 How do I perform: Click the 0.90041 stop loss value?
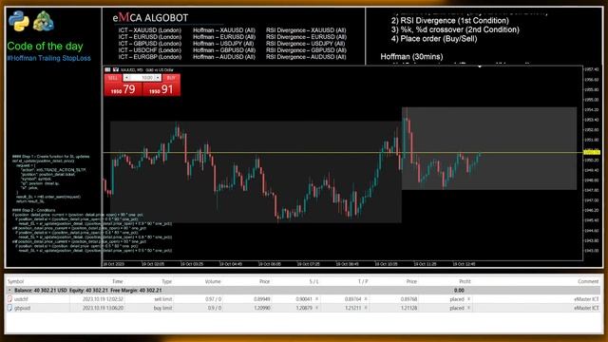[x=304, y=299]
